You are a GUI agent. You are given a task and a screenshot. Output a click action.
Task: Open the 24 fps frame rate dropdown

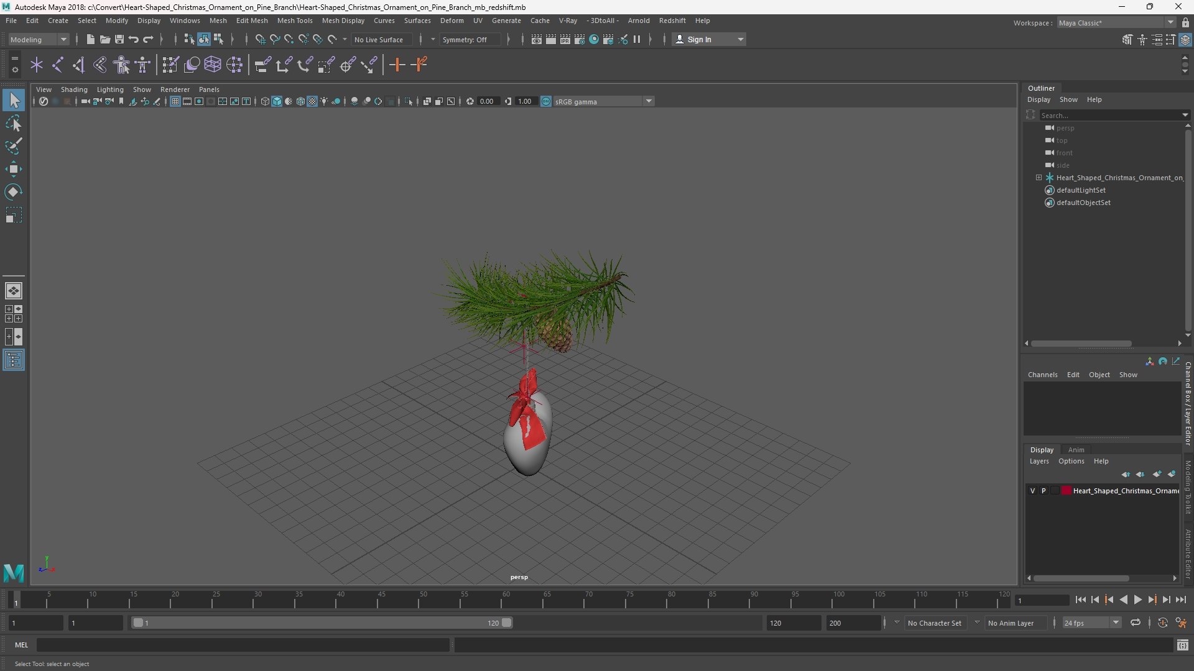click(x=1091, y=623)
